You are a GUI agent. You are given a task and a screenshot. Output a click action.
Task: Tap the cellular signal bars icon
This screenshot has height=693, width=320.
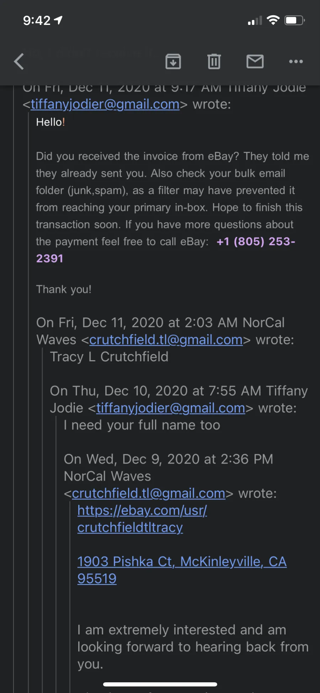(x=255, y=21)
